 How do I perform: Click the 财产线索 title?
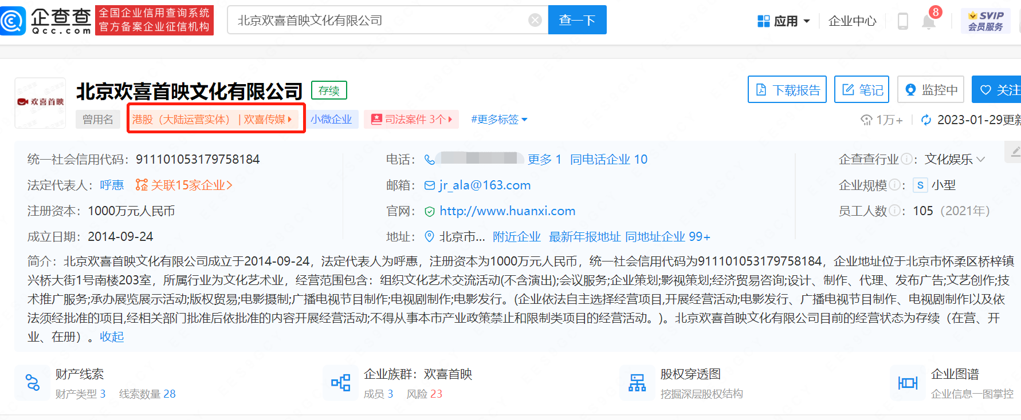(x=80, y=374)
